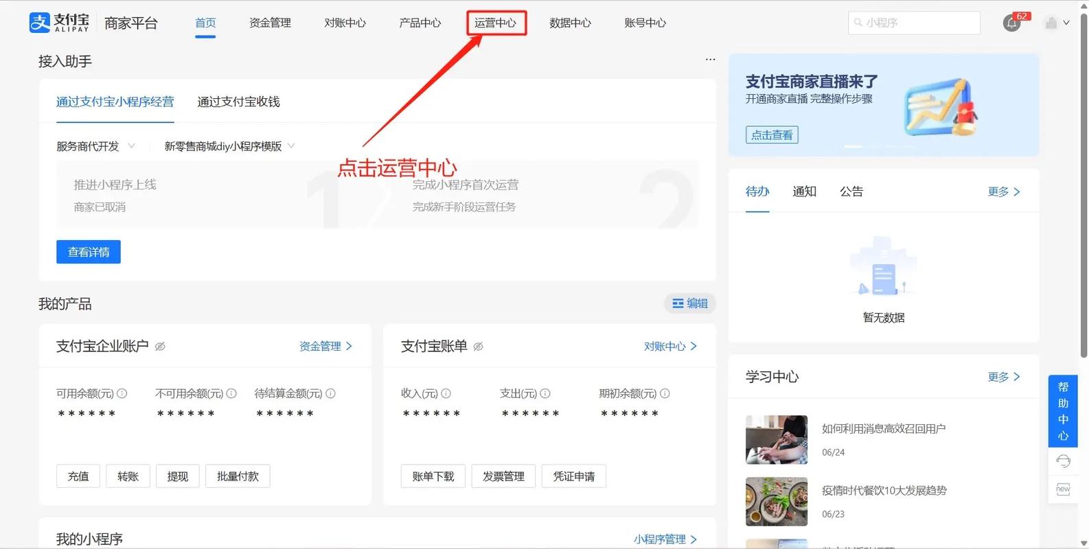Open the 账号中心 menu
The image size is (1089, 549).
tap(645, 23)
